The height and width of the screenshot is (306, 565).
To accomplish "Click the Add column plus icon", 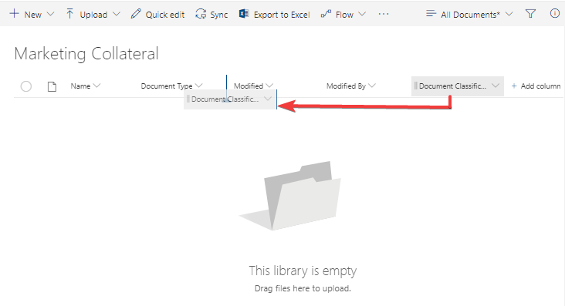I will pyautogui.click(x=514, y=86).
